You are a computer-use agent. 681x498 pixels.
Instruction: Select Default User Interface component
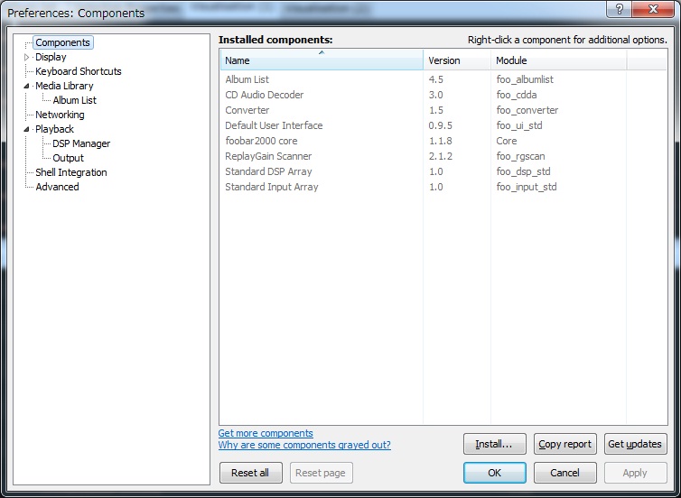click(443, 125)
